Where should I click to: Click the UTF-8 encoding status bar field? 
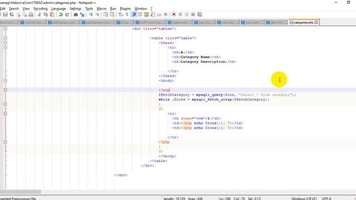click(327, 198)
